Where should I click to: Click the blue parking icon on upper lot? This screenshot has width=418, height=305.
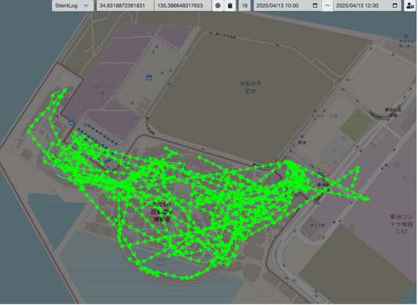[149, 77]
